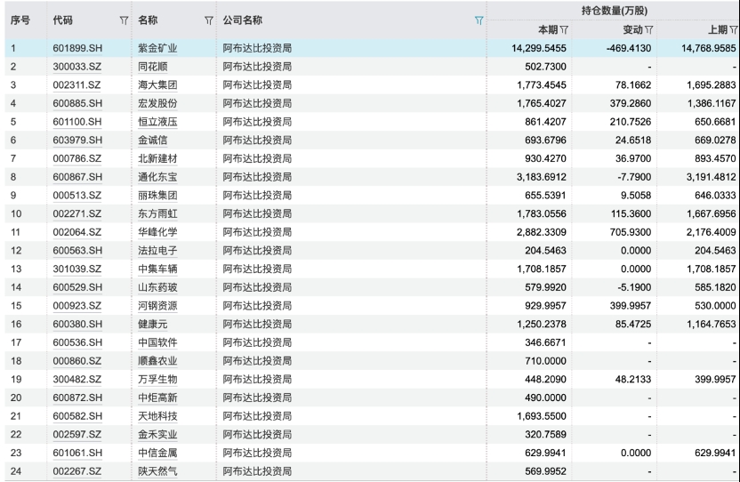Click the filter icon in 代码 column header
Screen dimensions: 740x482
(123, 20)
